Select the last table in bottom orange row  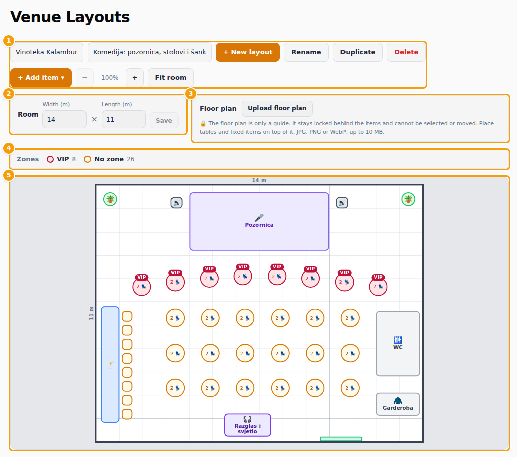pos(350,388)
